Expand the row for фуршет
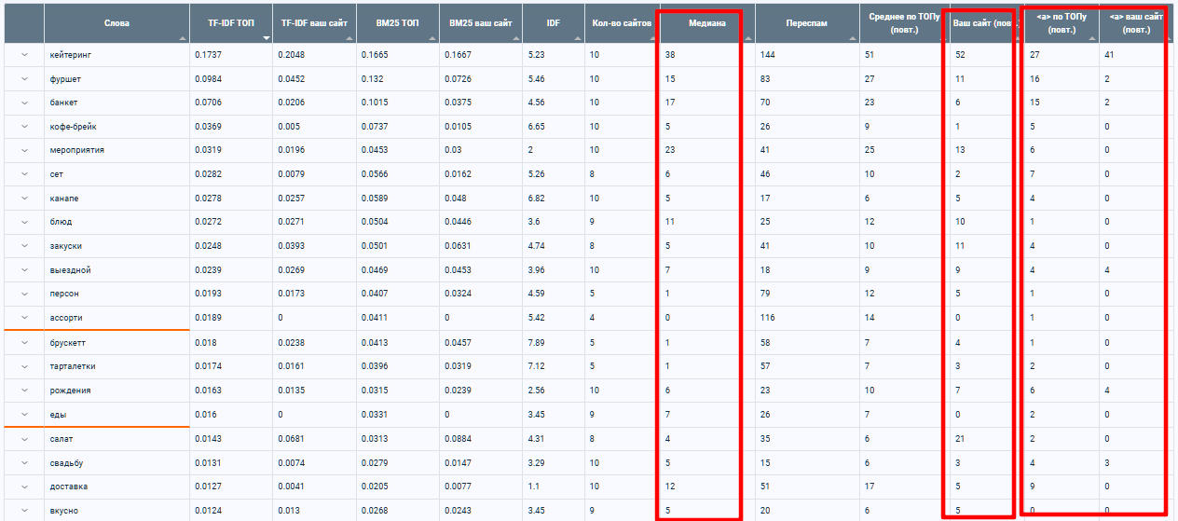Viewport: 1178px width, 521px height. click(23, 79)
